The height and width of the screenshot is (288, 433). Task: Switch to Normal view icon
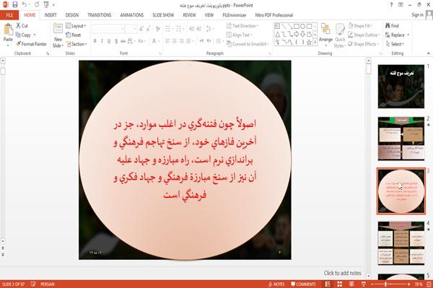[328, 284]
